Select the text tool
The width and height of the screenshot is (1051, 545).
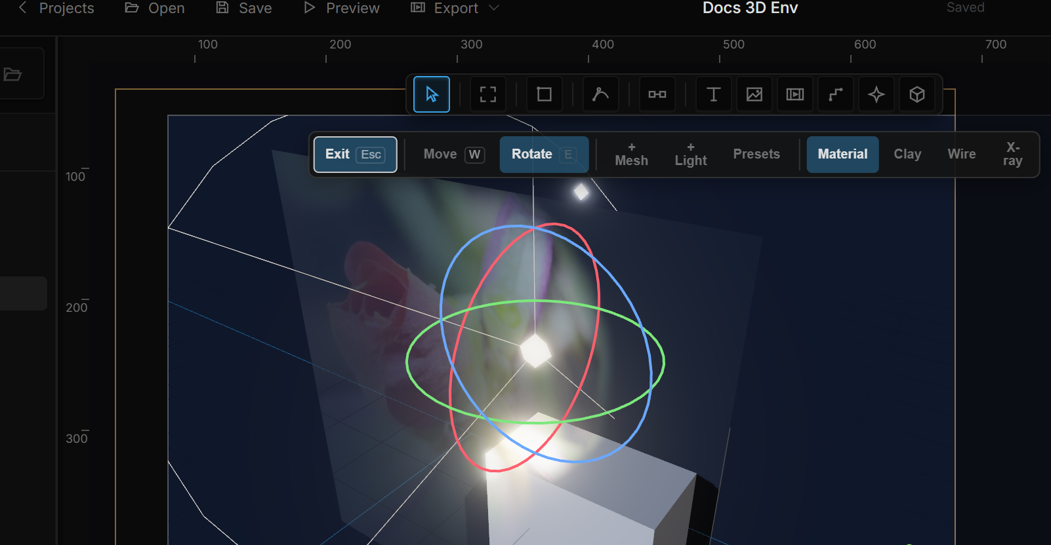(x=713, y=94)
